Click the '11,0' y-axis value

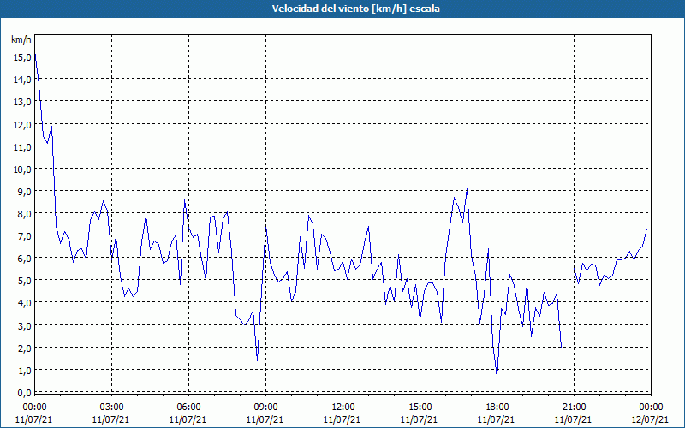click(22, 146)
